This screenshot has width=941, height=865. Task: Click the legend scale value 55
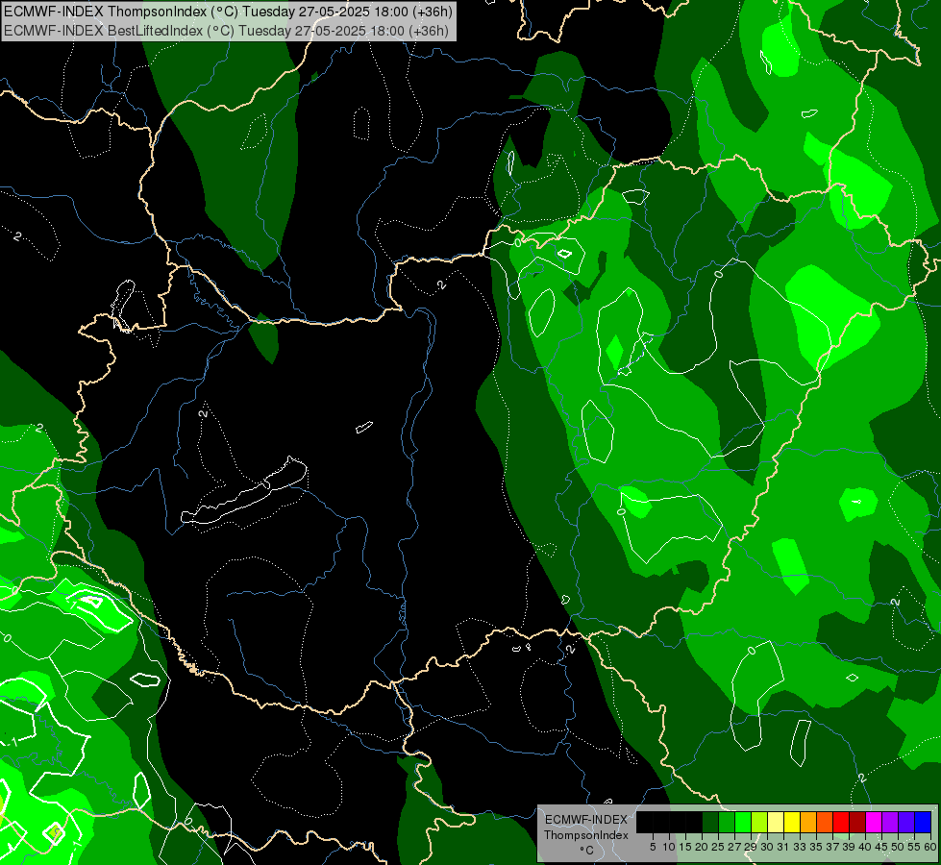[913, 847]
